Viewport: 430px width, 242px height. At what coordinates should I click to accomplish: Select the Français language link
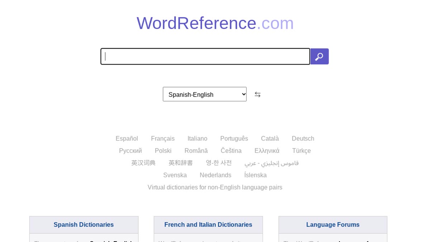coord(163,138)
